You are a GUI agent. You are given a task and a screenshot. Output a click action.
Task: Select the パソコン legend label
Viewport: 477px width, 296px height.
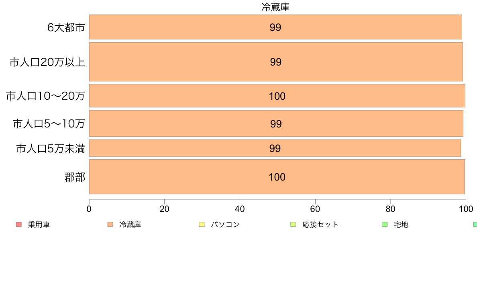click(225, 225)
